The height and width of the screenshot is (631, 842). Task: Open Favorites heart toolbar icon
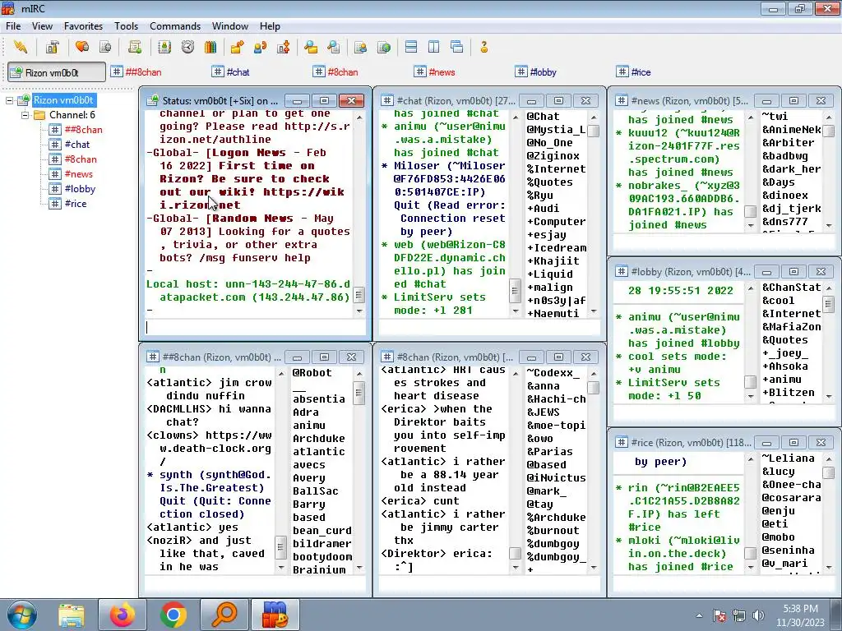tap(82, 47)
